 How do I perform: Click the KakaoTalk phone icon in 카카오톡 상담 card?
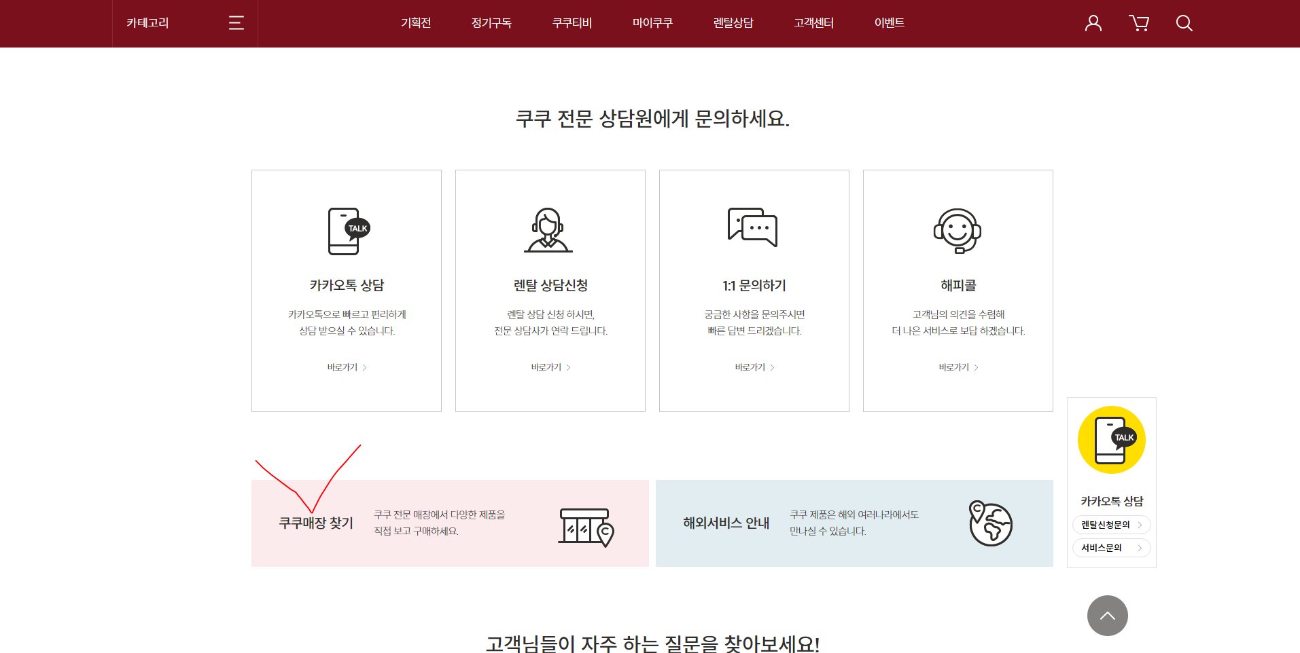(349, 231)
